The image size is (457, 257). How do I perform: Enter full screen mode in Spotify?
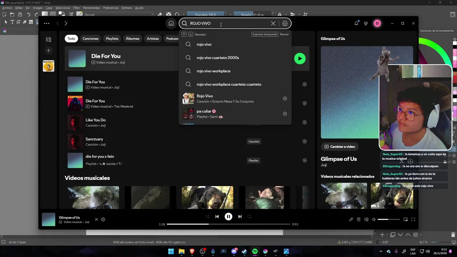[x=413, y=220]
